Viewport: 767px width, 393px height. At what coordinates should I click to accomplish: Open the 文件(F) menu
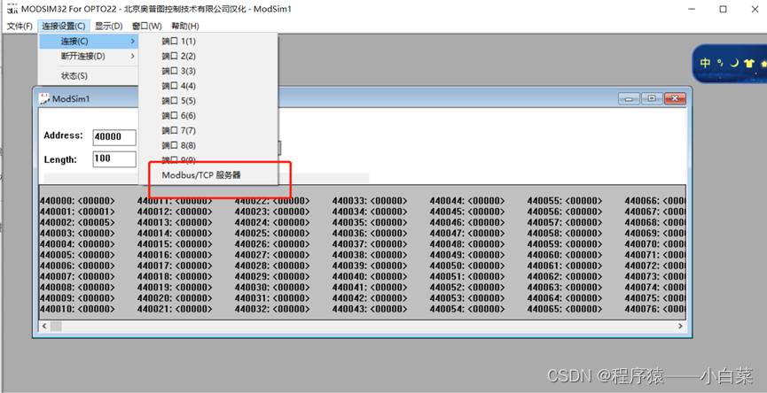(20, 26)
